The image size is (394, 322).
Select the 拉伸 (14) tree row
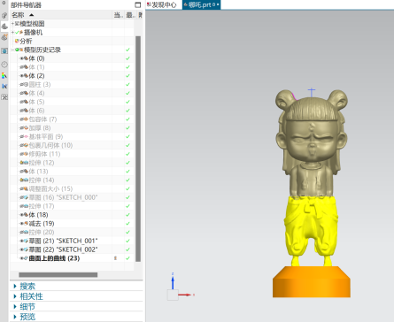pyautogui.click(x=73, y=180)
